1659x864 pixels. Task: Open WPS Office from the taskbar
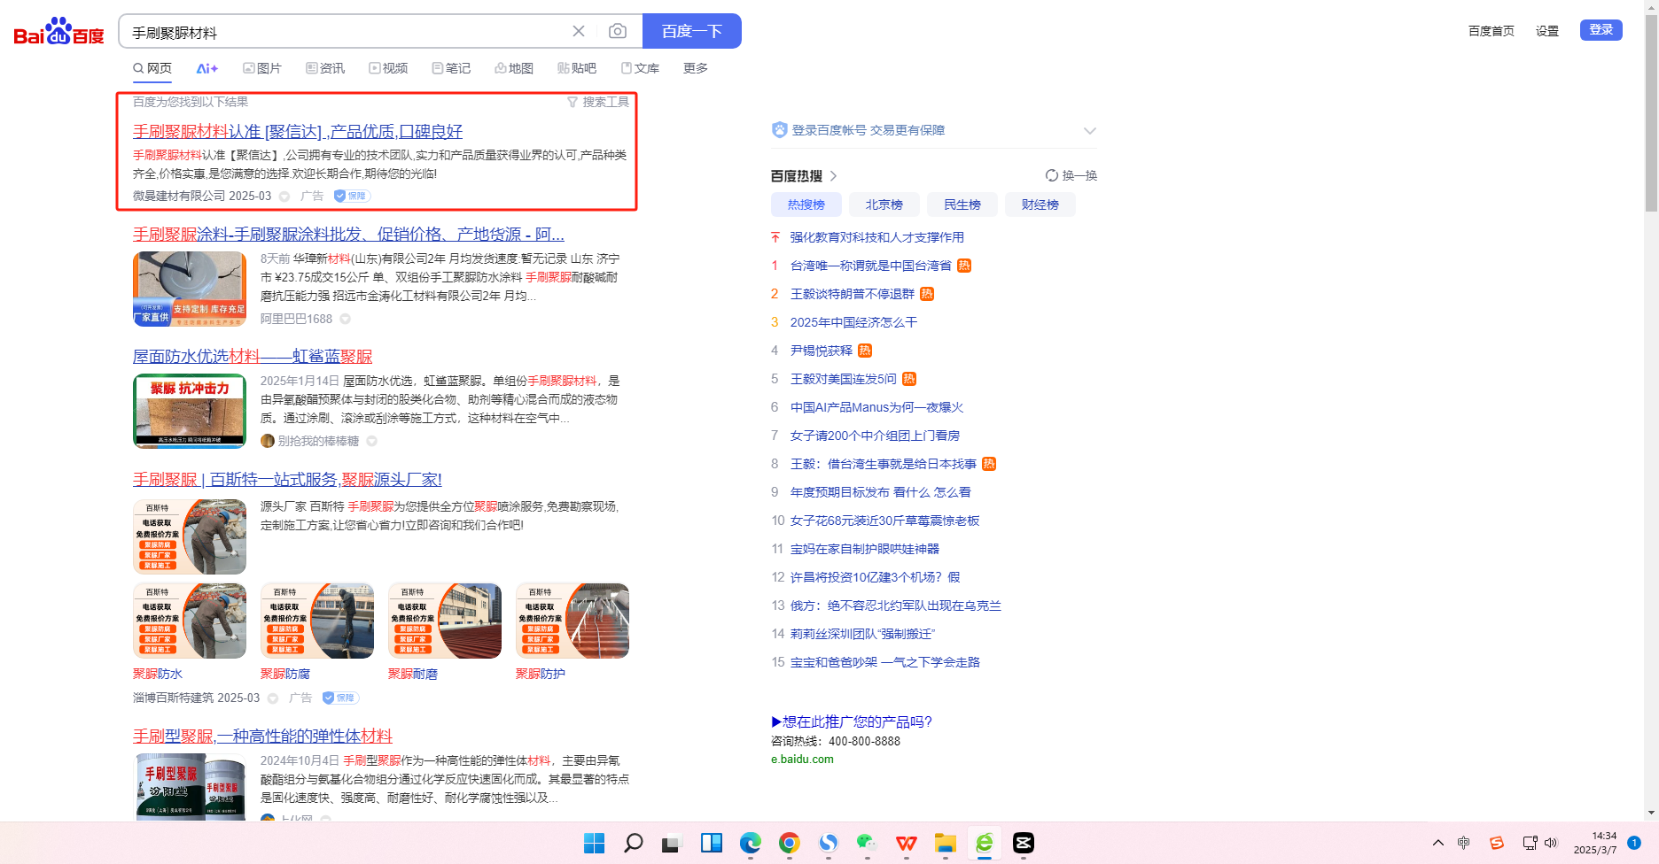[x=906, y=843]
